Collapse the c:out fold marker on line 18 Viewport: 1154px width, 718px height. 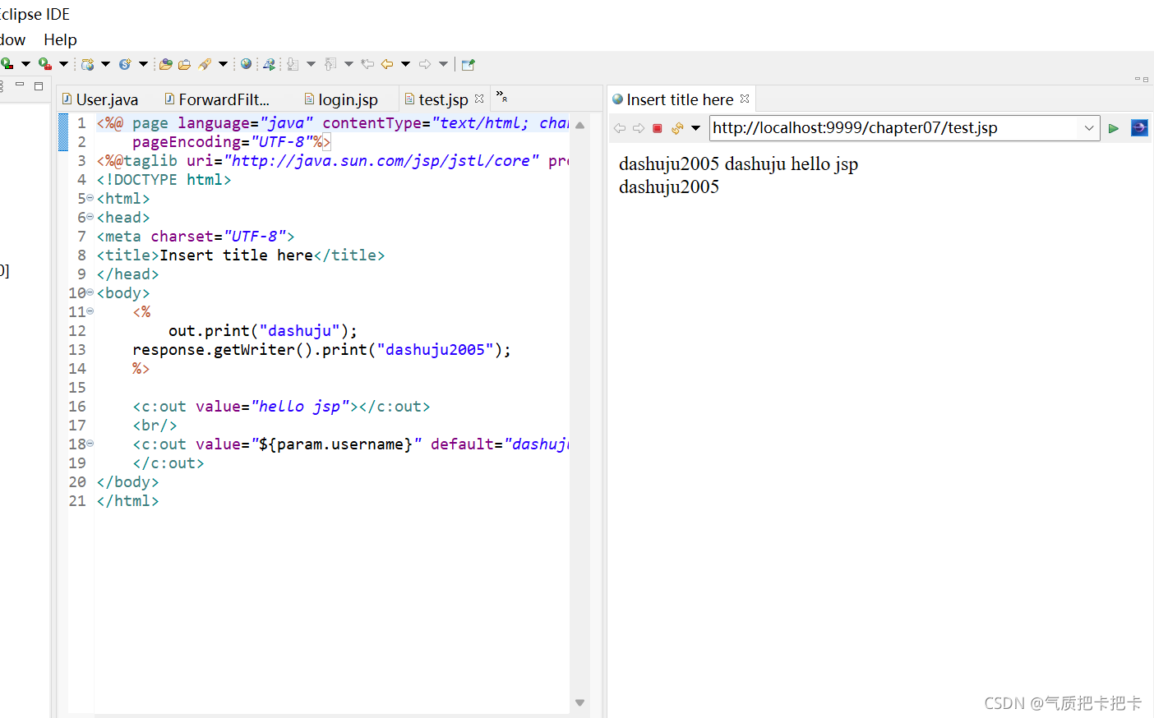(90, 444)
